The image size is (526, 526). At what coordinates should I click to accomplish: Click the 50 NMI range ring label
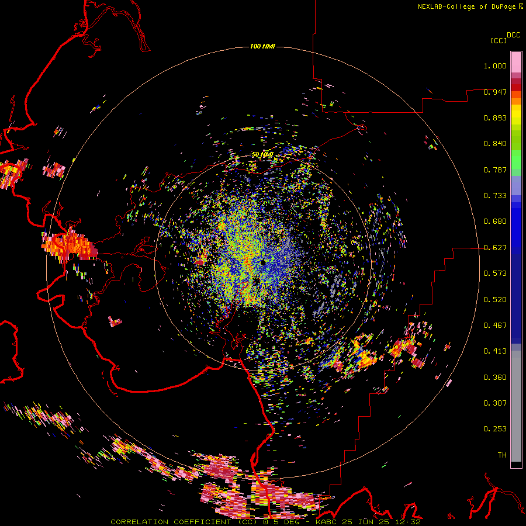click(262, 154)
